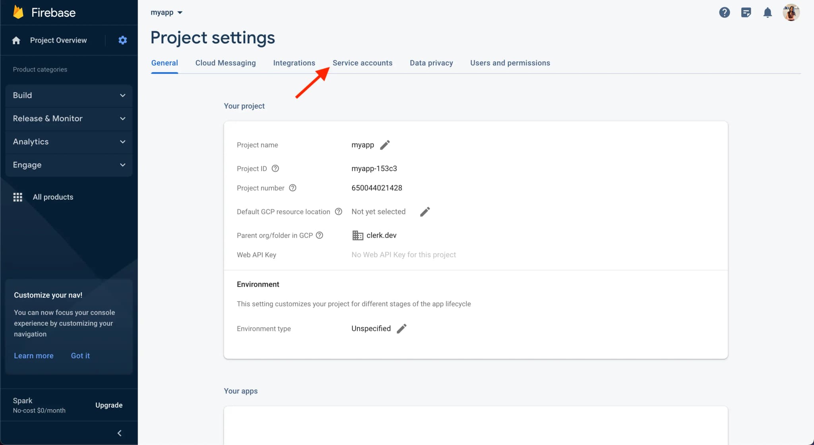
Task: Switch to the Cloud Messaging tab
Action: [225, 63]
